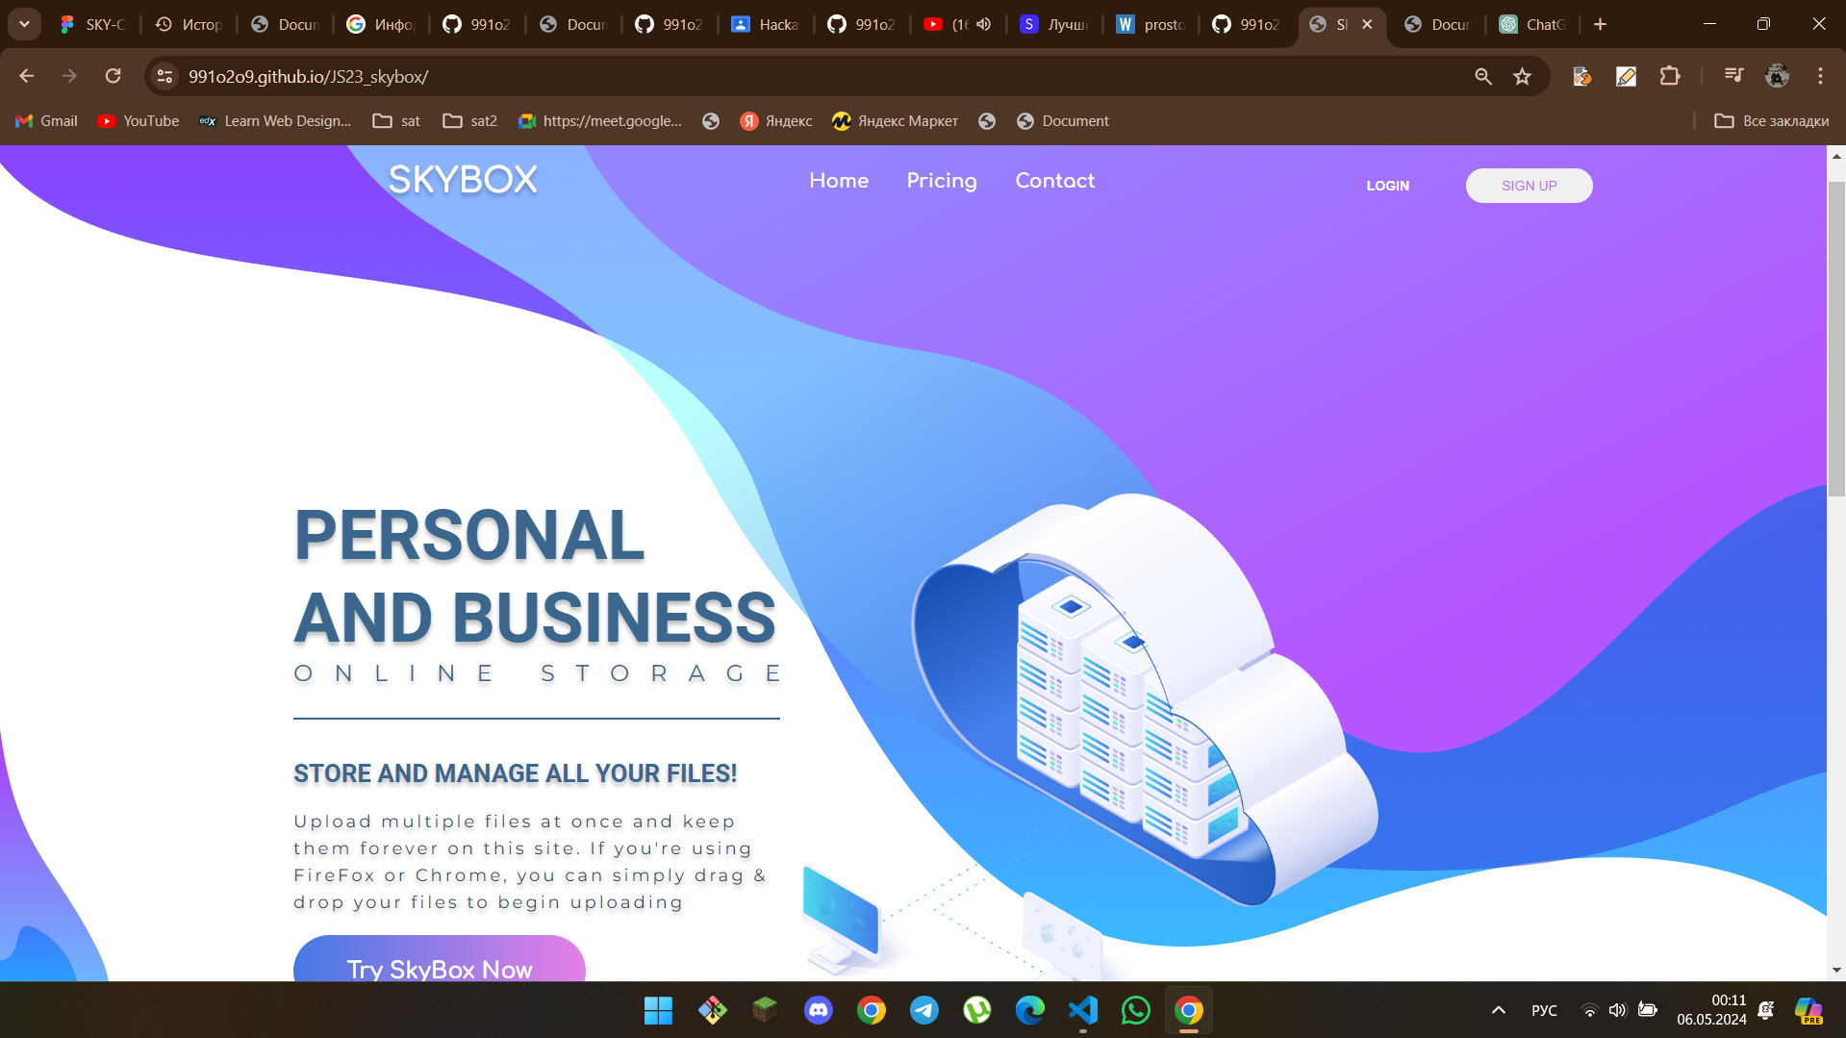Click the page vertical scrollbar thumb
1846x1038 pixels.
[x=1836, y=337]
